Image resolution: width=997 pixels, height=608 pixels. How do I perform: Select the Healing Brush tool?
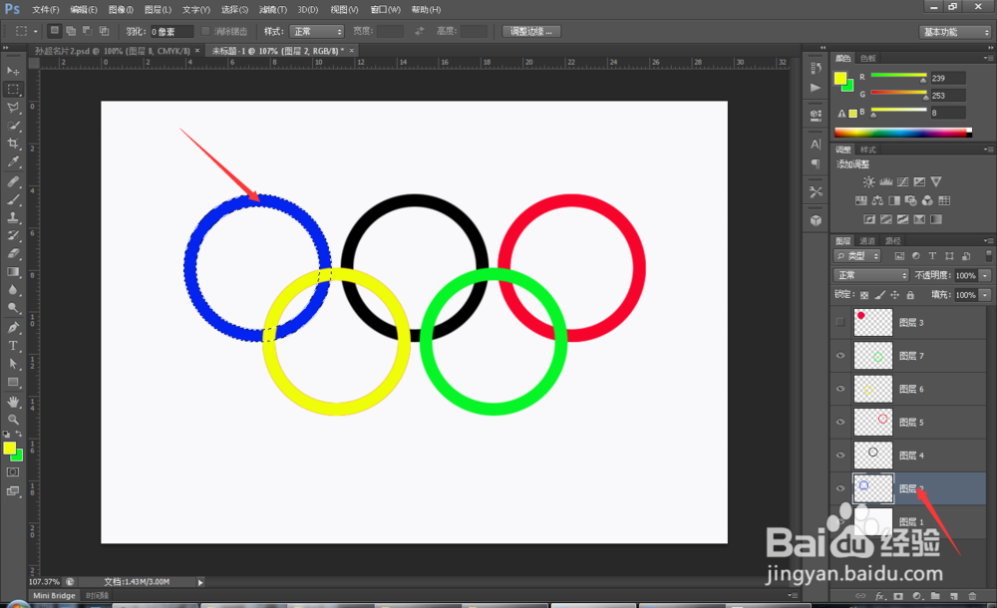(x=13, y=181)
